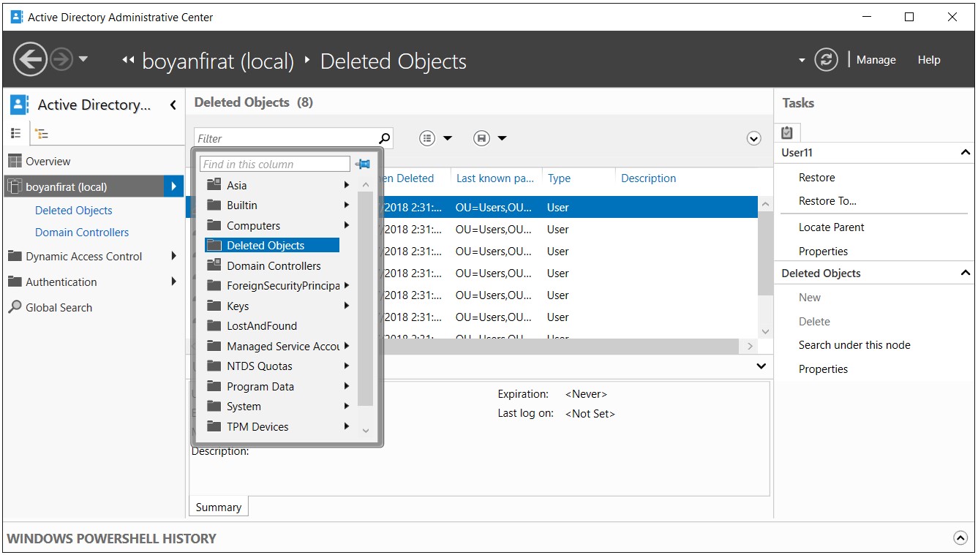Open Properties under Deleted Objects section
The height and width of the screenshot is (555, 978).
tap(823, 369)
